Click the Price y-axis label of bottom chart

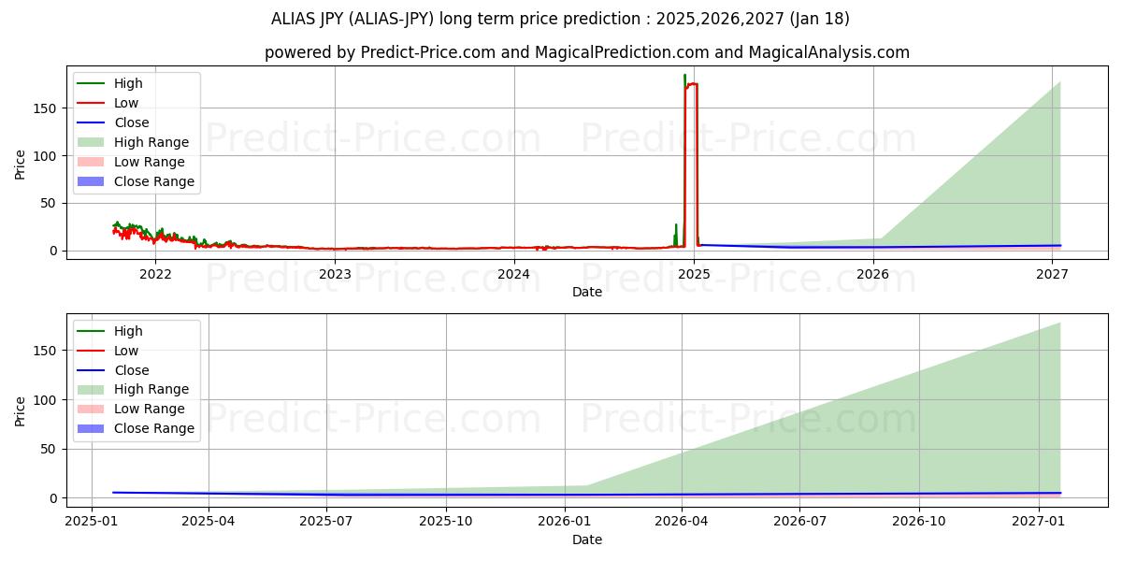pyautogui.click(x=21, y=410)
